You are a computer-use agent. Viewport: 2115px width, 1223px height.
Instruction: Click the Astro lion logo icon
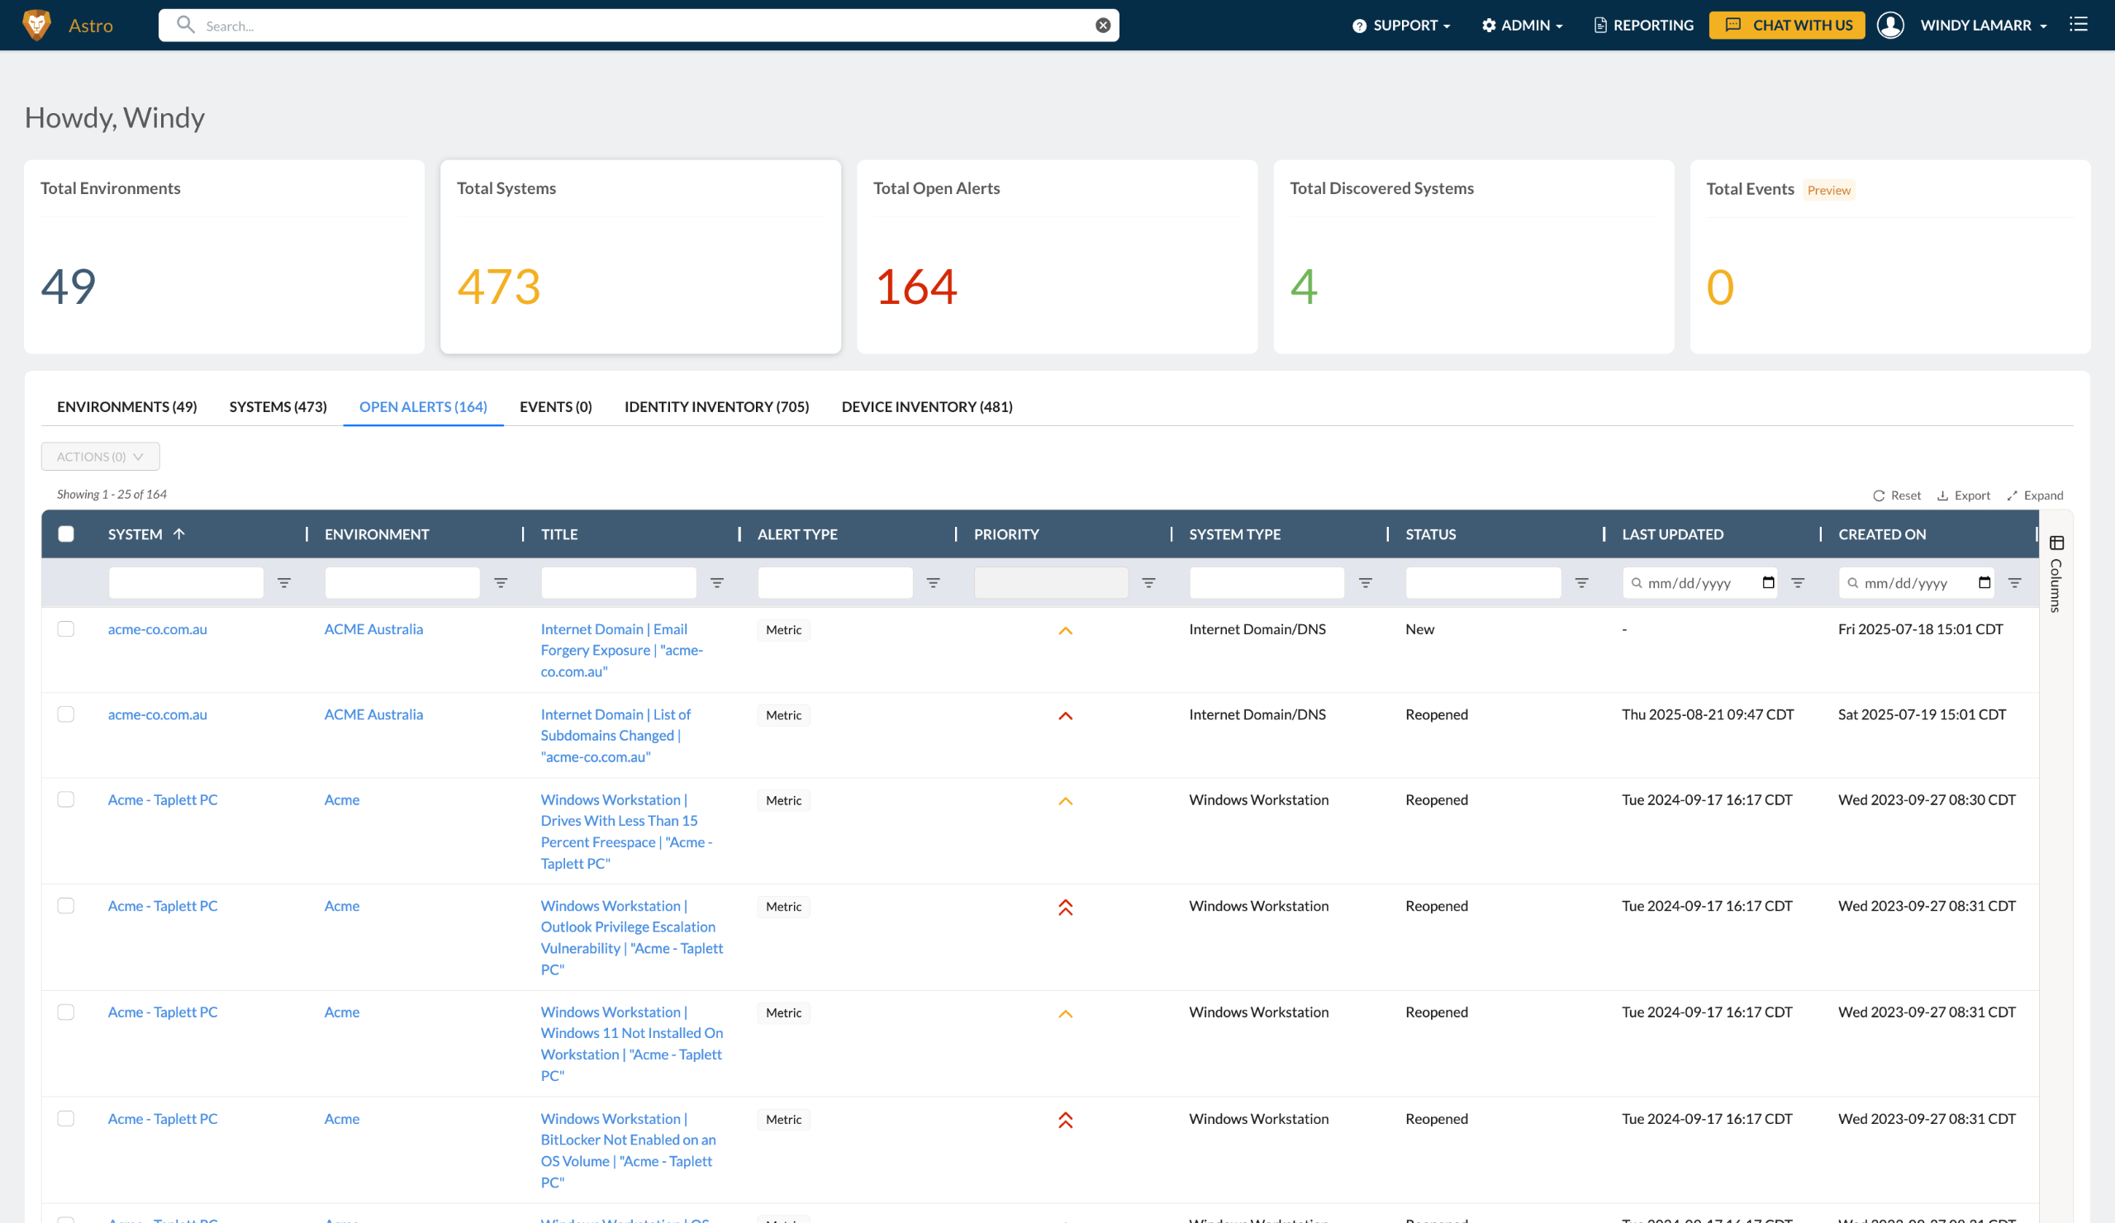click(36, 25)
